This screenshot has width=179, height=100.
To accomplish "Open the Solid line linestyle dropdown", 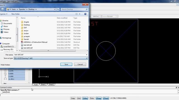I will click(x=100, y=16).
